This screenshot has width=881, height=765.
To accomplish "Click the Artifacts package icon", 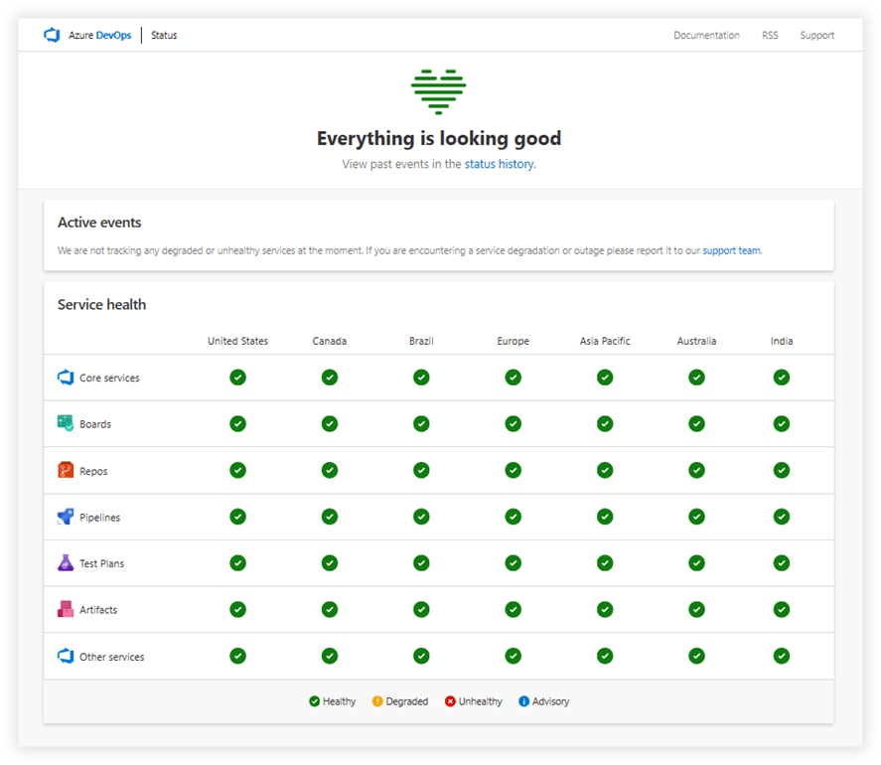I will click(x=65, y=609).
